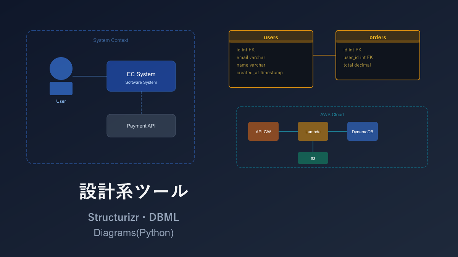
Task: Select the EC System box
Action: [x=141, y=76]
